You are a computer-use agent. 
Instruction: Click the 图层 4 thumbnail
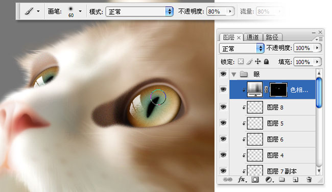tap(255, 155)
